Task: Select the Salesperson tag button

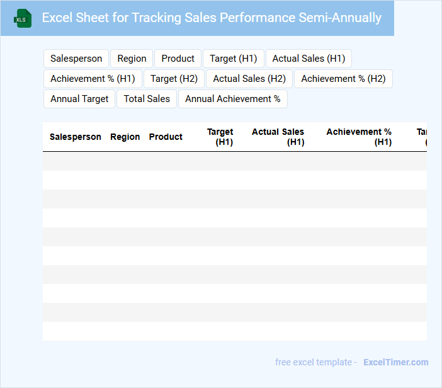Action: 76,59
